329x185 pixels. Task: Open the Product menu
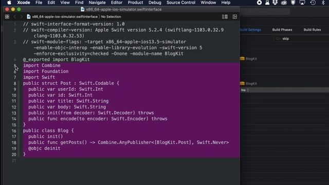135,3
